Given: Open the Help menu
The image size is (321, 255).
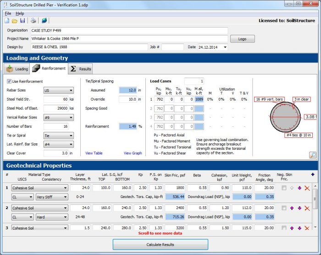Looking at the screenshot, I should 20,13.
